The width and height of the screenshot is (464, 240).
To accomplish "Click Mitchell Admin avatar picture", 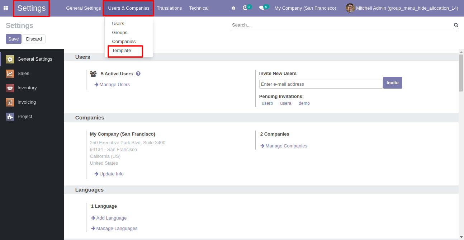I will (x=350, y=8).
